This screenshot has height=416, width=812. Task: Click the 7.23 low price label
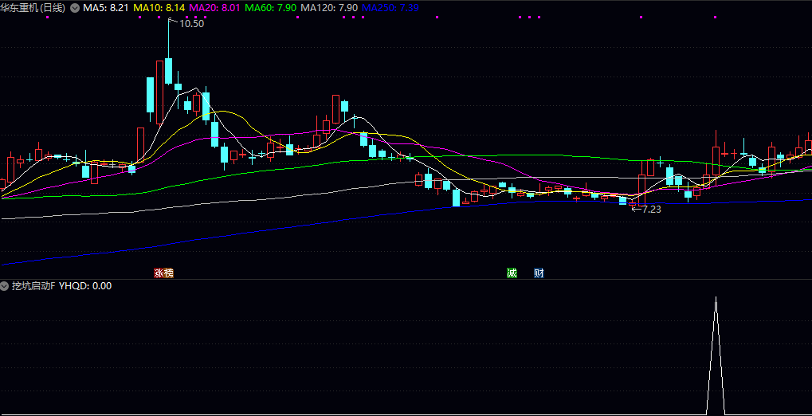pos(651,210)
